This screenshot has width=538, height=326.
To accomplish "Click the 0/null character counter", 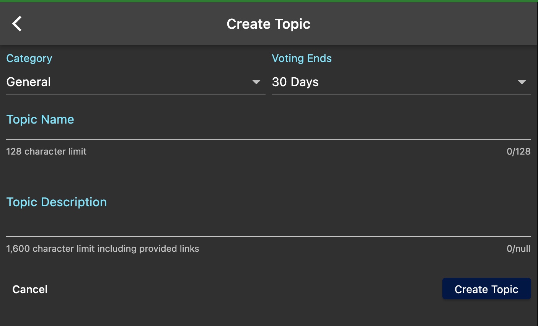I will 518,249.
